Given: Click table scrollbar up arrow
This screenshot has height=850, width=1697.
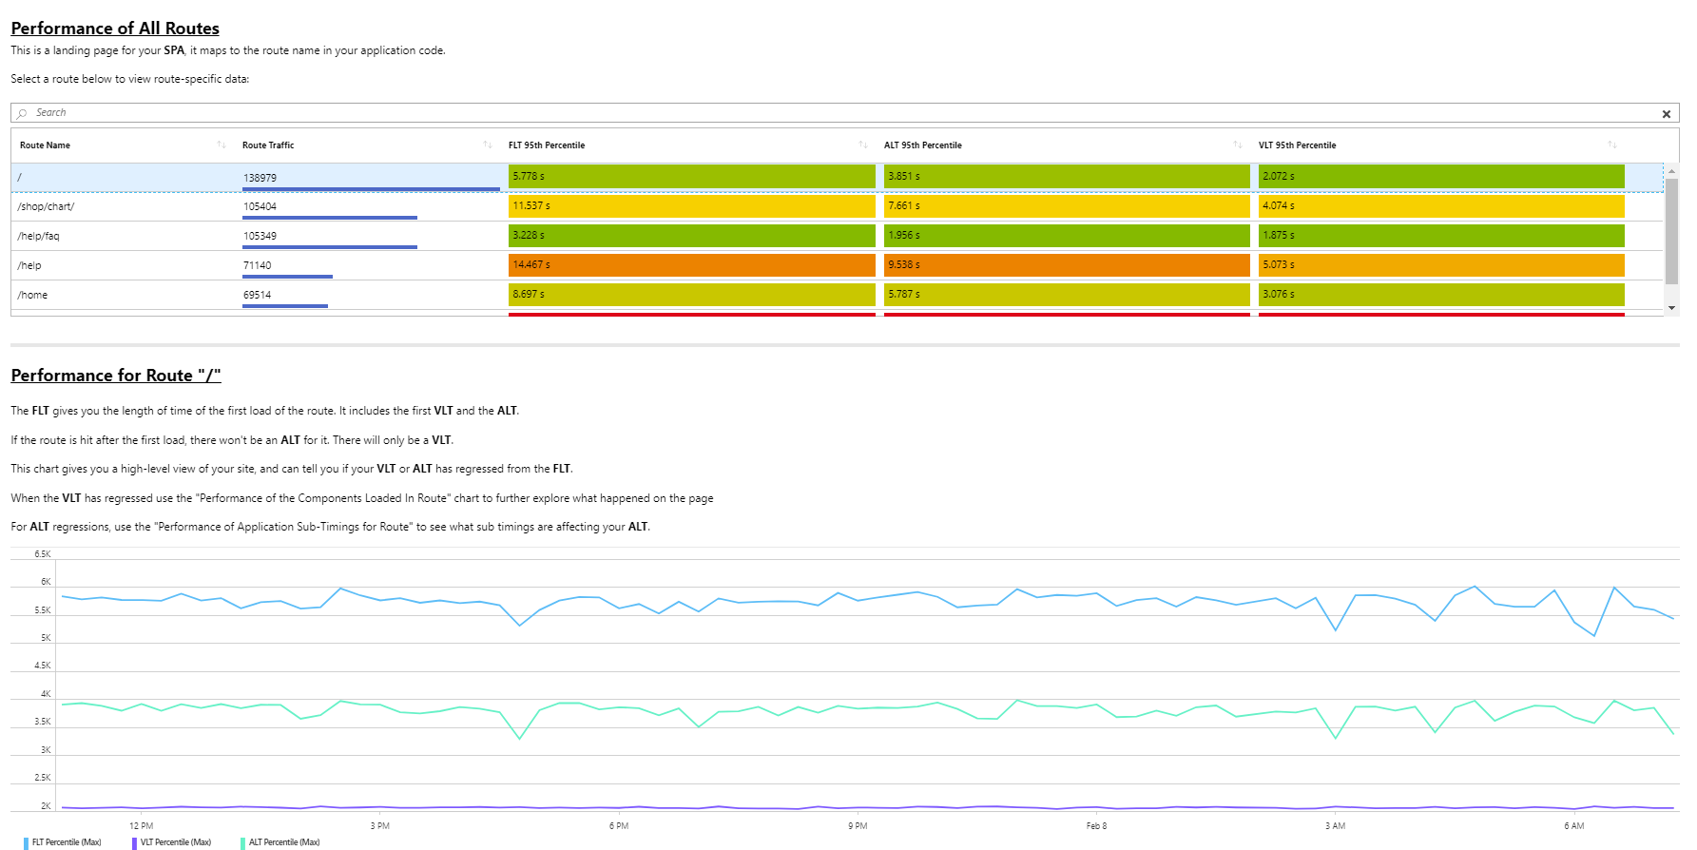Looking at the screenshot, I should click(1671, 171).
